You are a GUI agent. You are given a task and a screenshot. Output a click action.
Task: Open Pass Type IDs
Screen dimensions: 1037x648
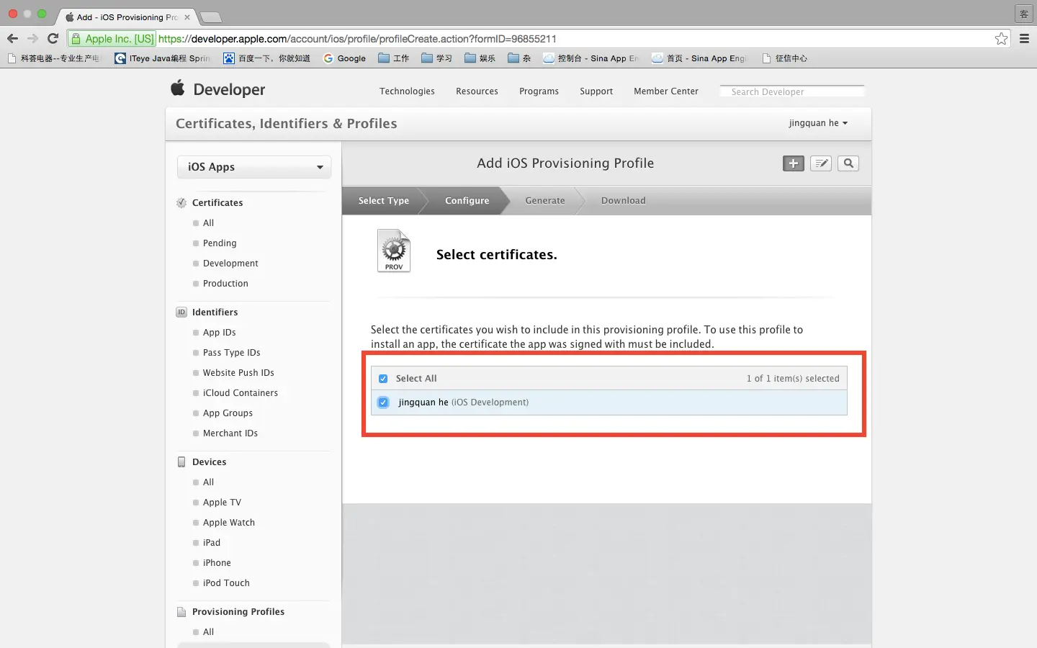[232, 353]
